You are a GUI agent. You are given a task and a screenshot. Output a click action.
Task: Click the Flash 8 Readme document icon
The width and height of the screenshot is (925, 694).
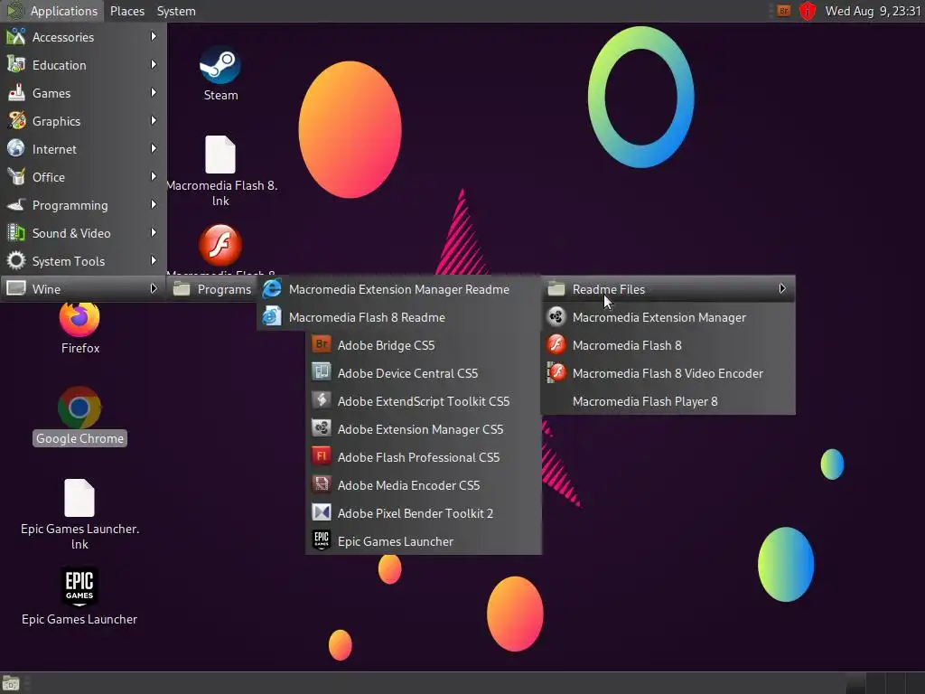pyautogui.click(x=272, y=316)
